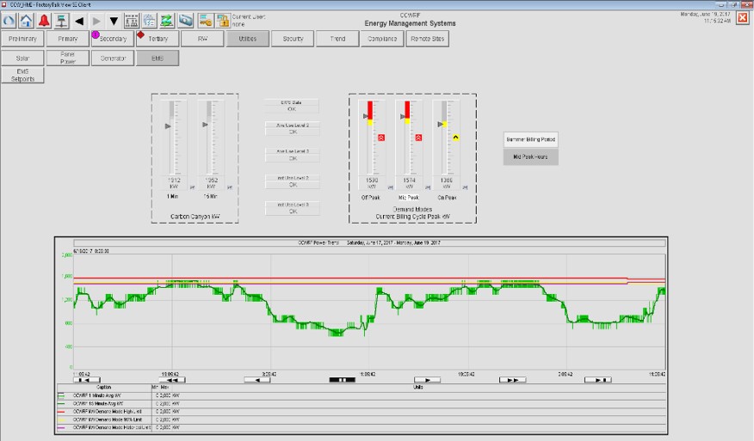This screenshot has width=754, height=441.
Task: Click the Summer Billing Period button
Action: (530, 139)
